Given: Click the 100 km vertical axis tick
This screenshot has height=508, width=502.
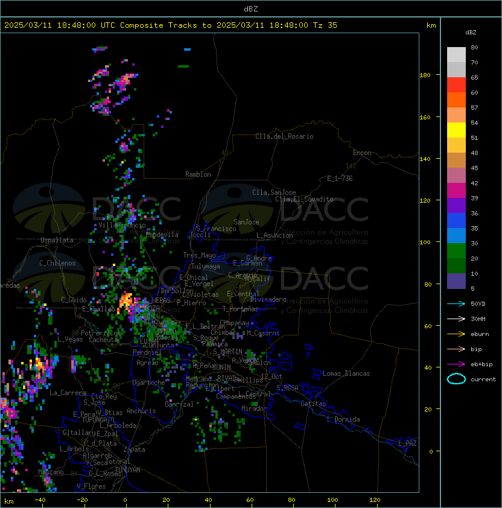Looking at the screenshot, I should tap(425, 242).
